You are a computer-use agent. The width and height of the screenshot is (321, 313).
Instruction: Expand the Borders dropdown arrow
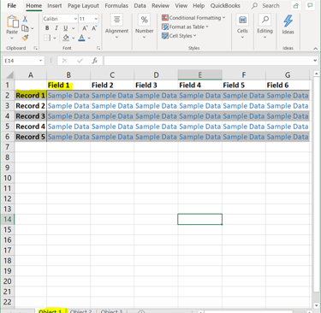(x=55, y=38)
